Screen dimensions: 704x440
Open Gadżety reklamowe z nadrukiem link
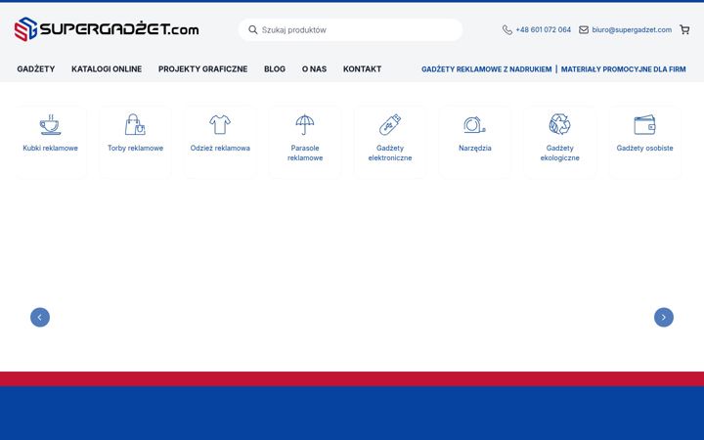pos(486,69)
